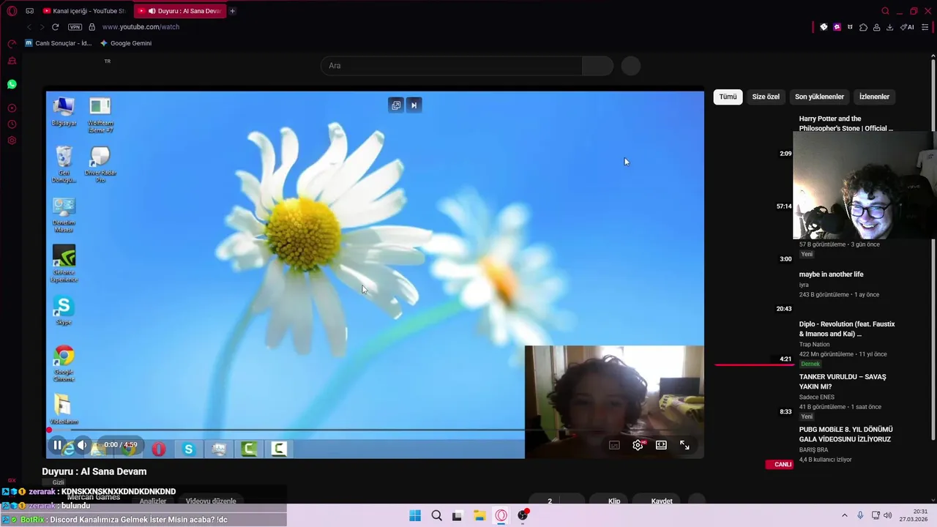Image resolution: width=937 pixels, height=527 pixels.
Task: Select the Size özel filter chip
Action: 766,97
